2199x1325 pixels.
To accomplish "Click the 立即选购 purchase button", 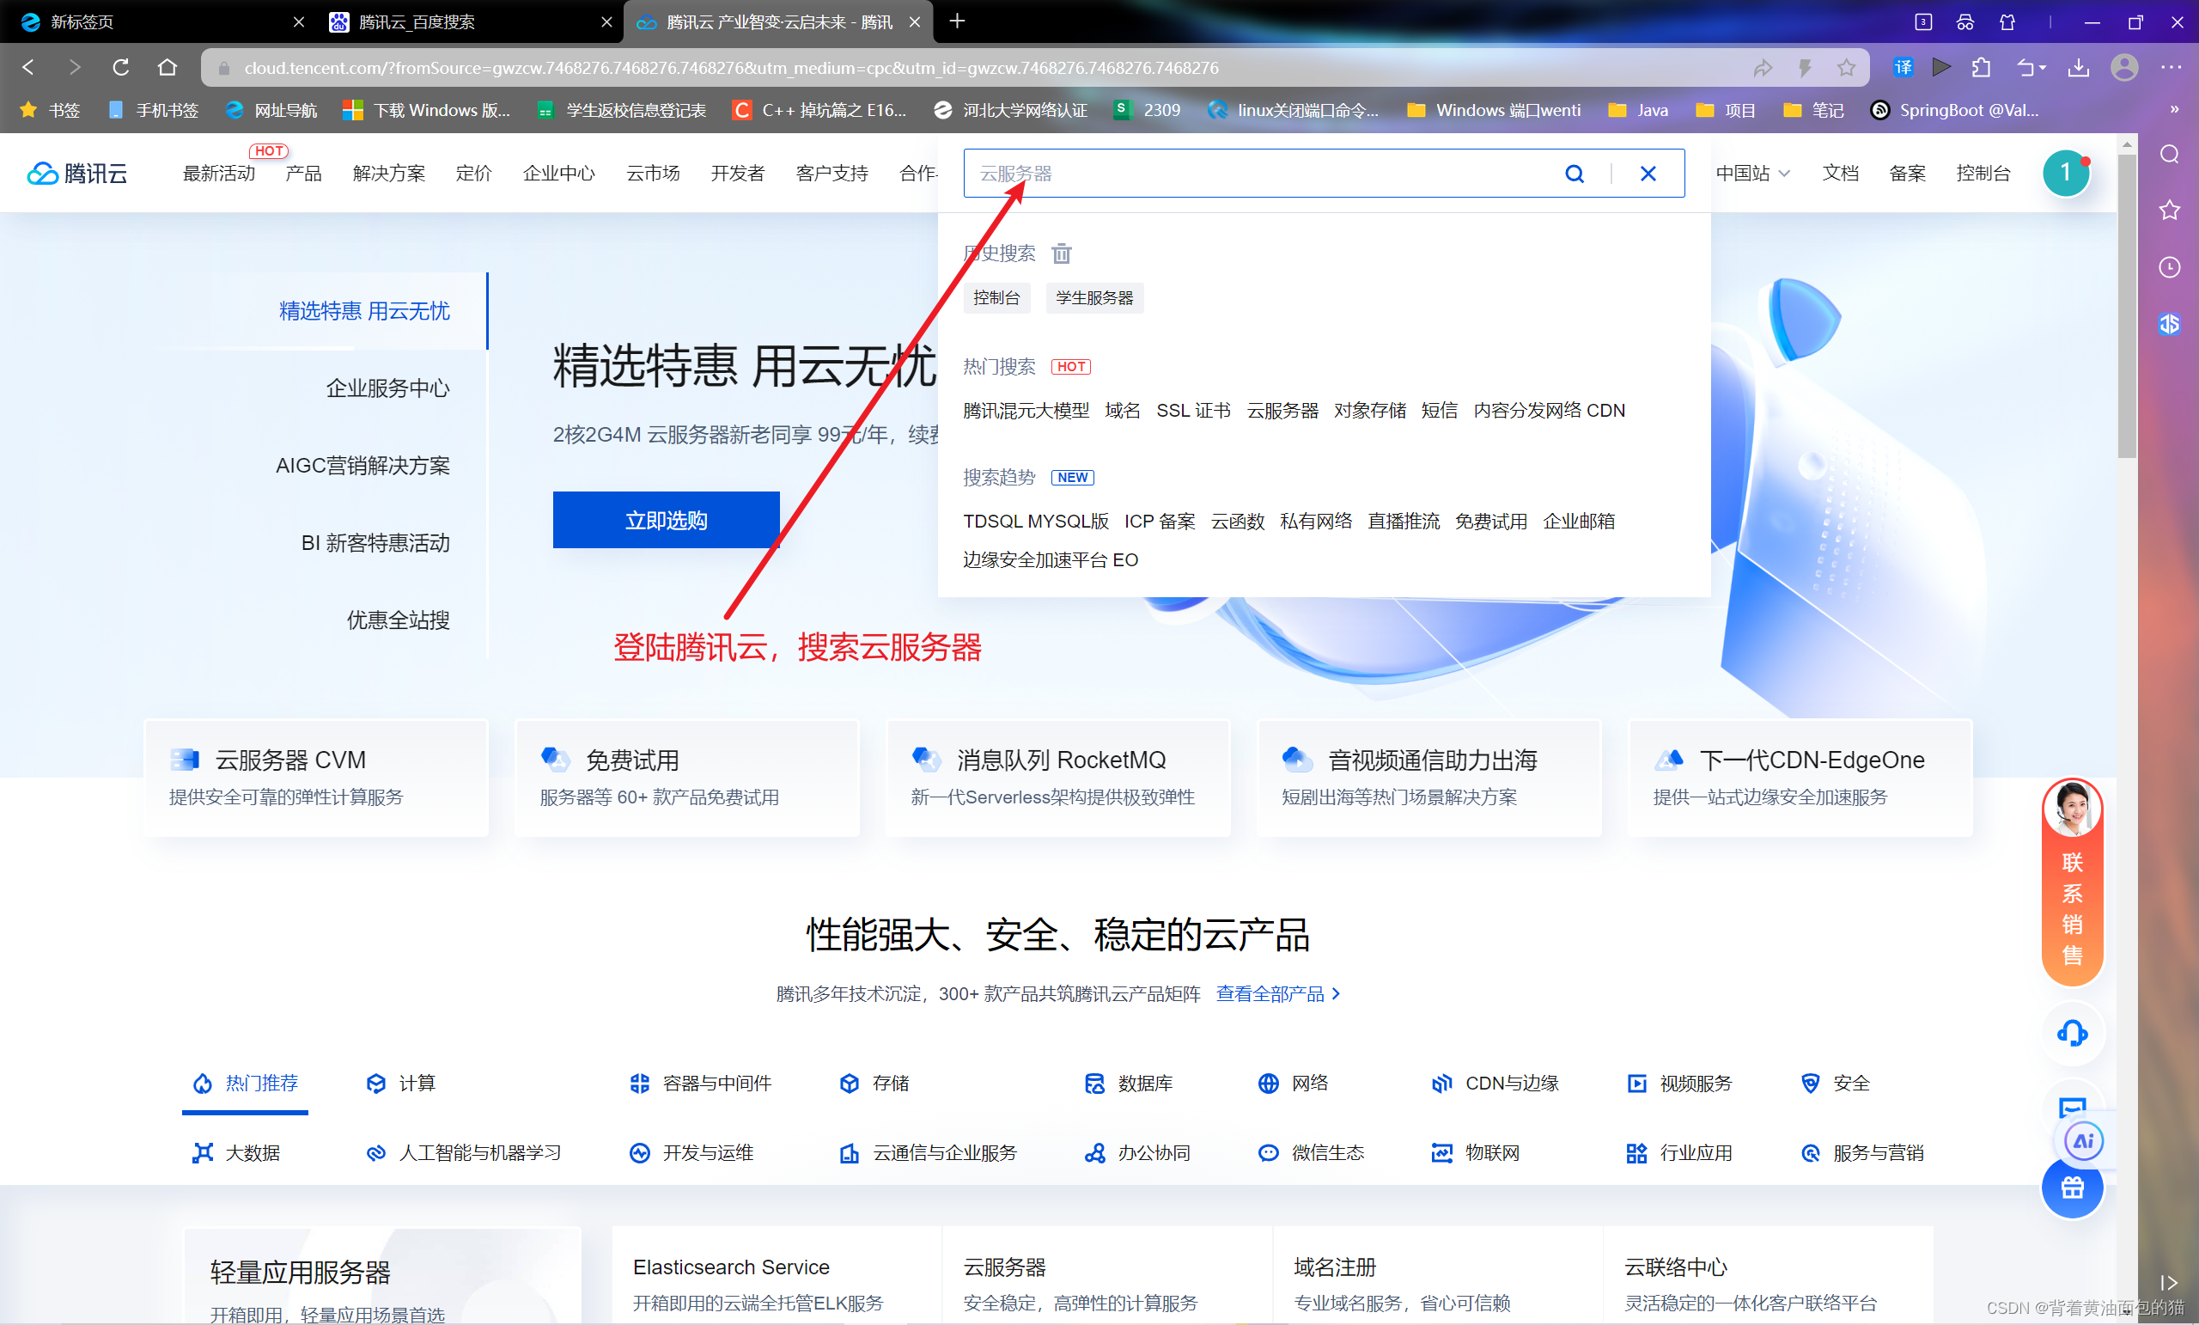I will 666,519.
